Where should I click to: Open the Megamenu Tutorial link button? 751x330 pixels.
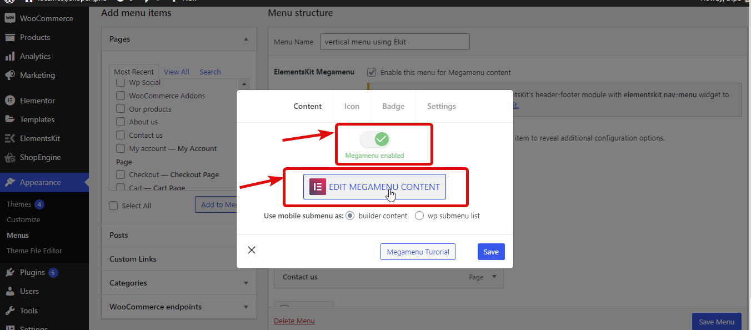click(x=418, y=252)
